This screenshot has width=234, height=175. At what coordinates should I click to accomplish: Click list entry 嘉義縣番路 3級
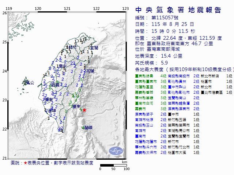pos(151,92)
